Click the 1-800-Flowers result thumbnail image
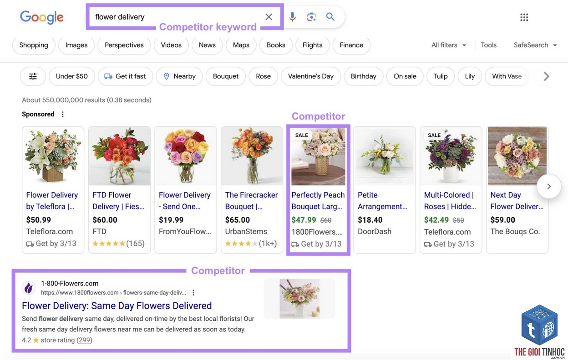Screen dimensions: 568x360 click(299, 299)
